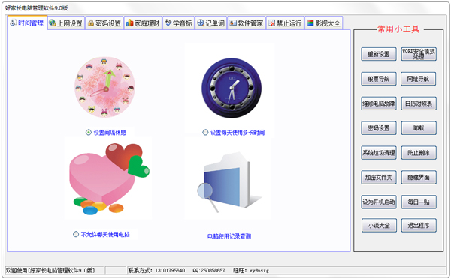451x279 pixels.
Task: Click the 退出程序 button
Action: [x=419, y=225]
